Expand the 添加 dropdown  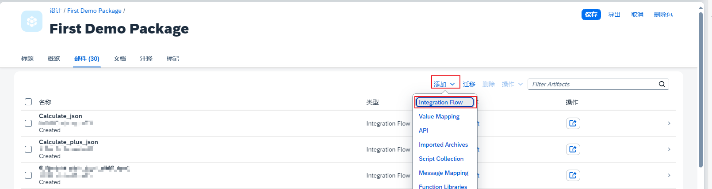click(444, 84)
